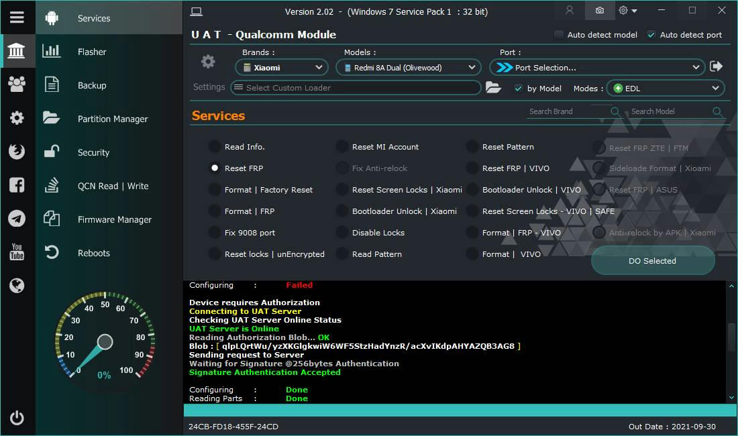The image size is (738, 436).
Task: Open the users group sidebar icon
Action: pyautogui.click(x=17, y=85)
